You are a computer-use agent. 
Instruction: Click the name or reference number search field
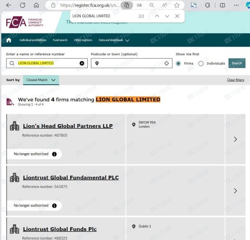[x=47, y=63]
